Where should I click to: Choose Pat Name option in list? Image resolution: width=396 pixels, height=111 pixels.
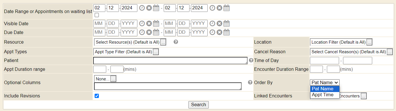325,89
